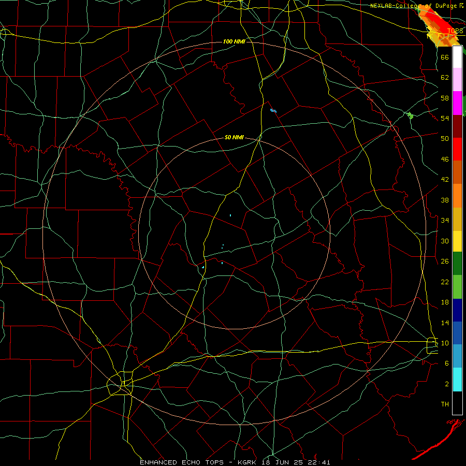Click the '22' scale value
The height and width of the screenshot is (466, 466).
pos(445,282)
